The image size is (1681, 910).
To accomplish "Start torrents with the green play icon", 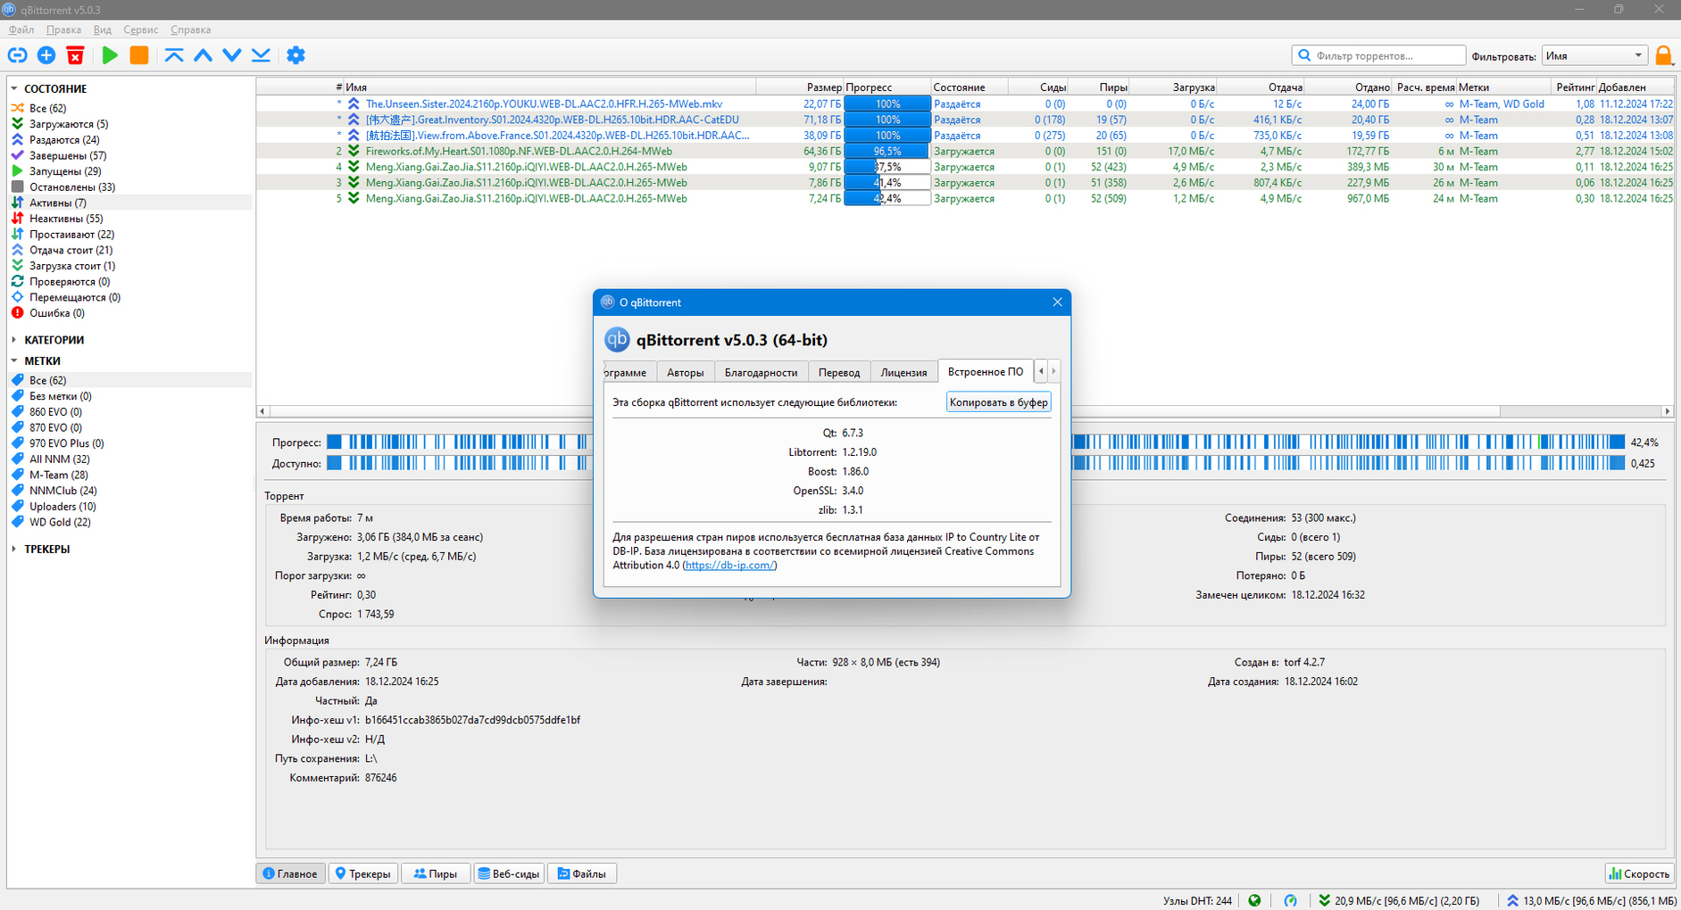I will [x=110, y=55].
